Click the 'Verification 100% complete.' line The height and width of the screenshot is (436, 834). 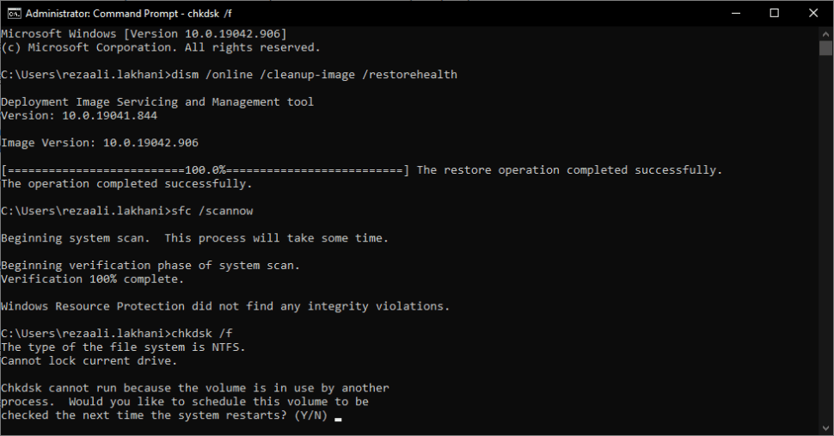pyautogui.click(x=92, y=279)
